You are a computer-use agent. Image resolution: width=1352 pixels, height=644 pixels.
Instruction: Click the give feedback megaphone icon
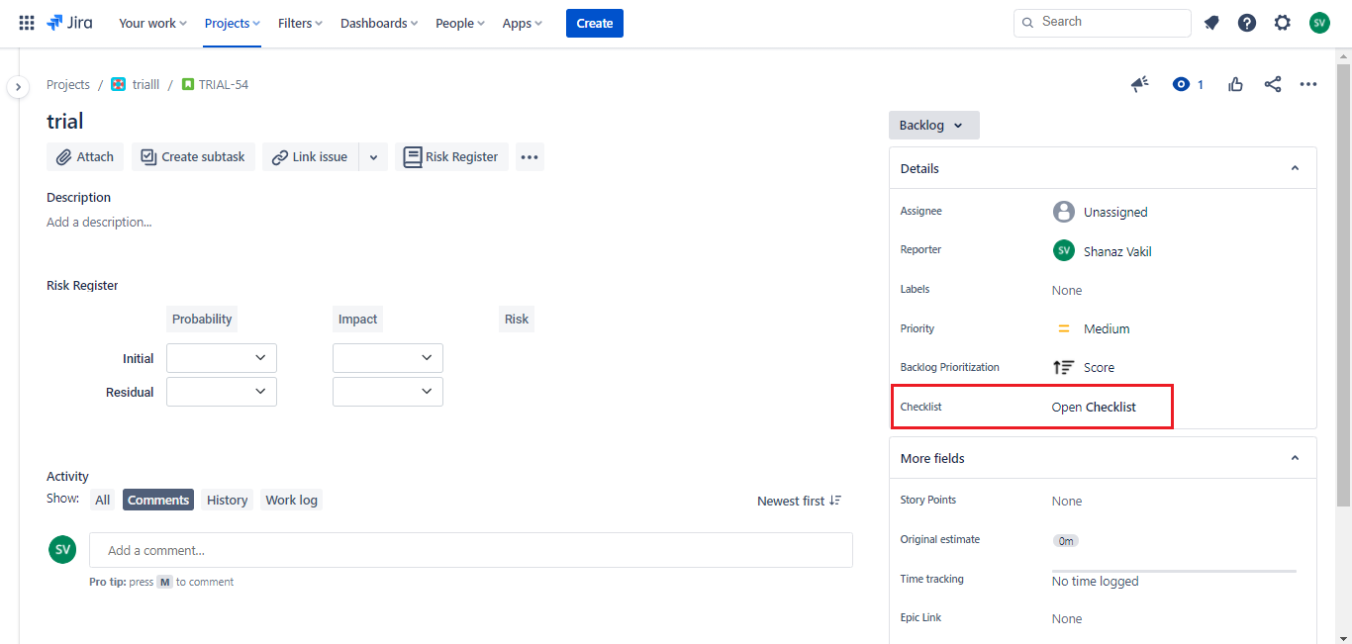(x=1140, y=84)
